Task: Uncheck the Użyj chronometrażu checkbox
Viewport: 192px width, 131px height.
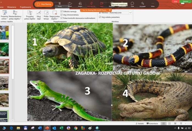Action: tap(62, 15)
